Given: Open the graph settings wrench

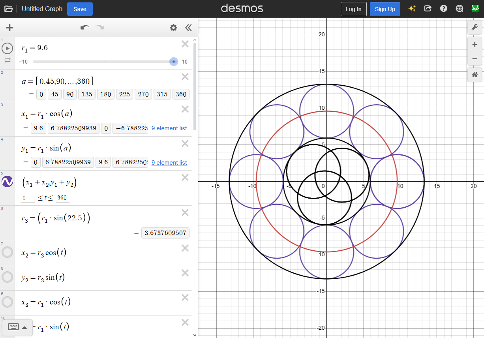Looking at the screenshot, I should 475,28.
